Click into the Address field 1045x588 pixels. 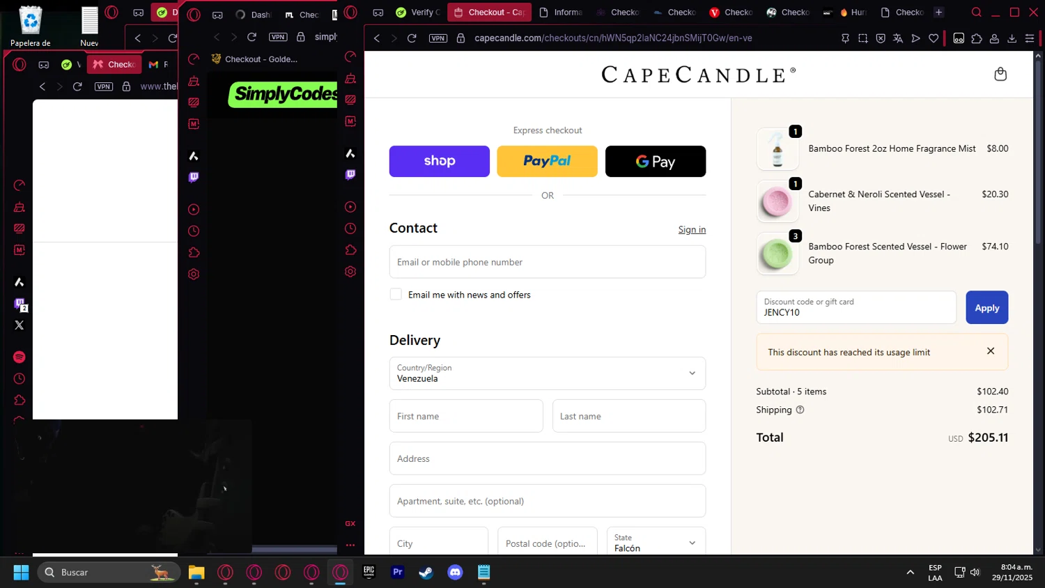(x=548, y=458)
